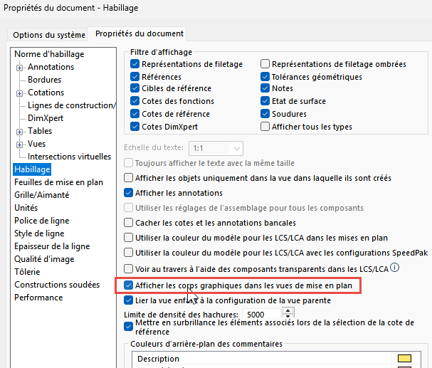432x368 pixels.
Task: Enable Représentations de filetage ombrées
Action: click(265, 64)
